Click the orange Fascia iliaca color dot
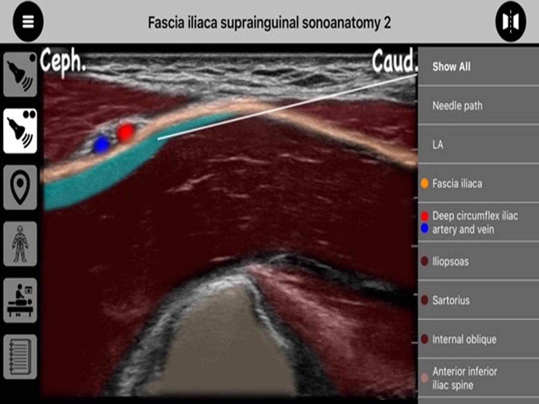Viewport: 539px width, 404px height. (x=425, y=184)
